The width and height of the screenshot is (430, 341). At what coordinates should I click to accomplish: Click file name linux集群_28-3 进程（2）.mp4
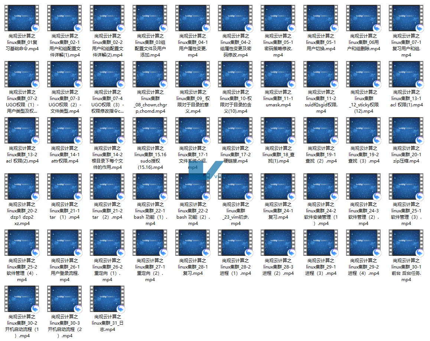coord(278,267)
